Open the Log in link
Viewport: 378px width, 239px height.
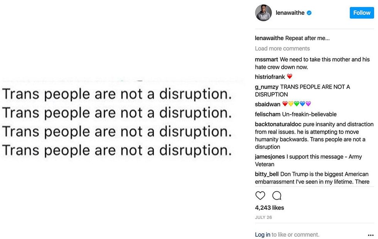pyautogui.click(x=262, y=234)
